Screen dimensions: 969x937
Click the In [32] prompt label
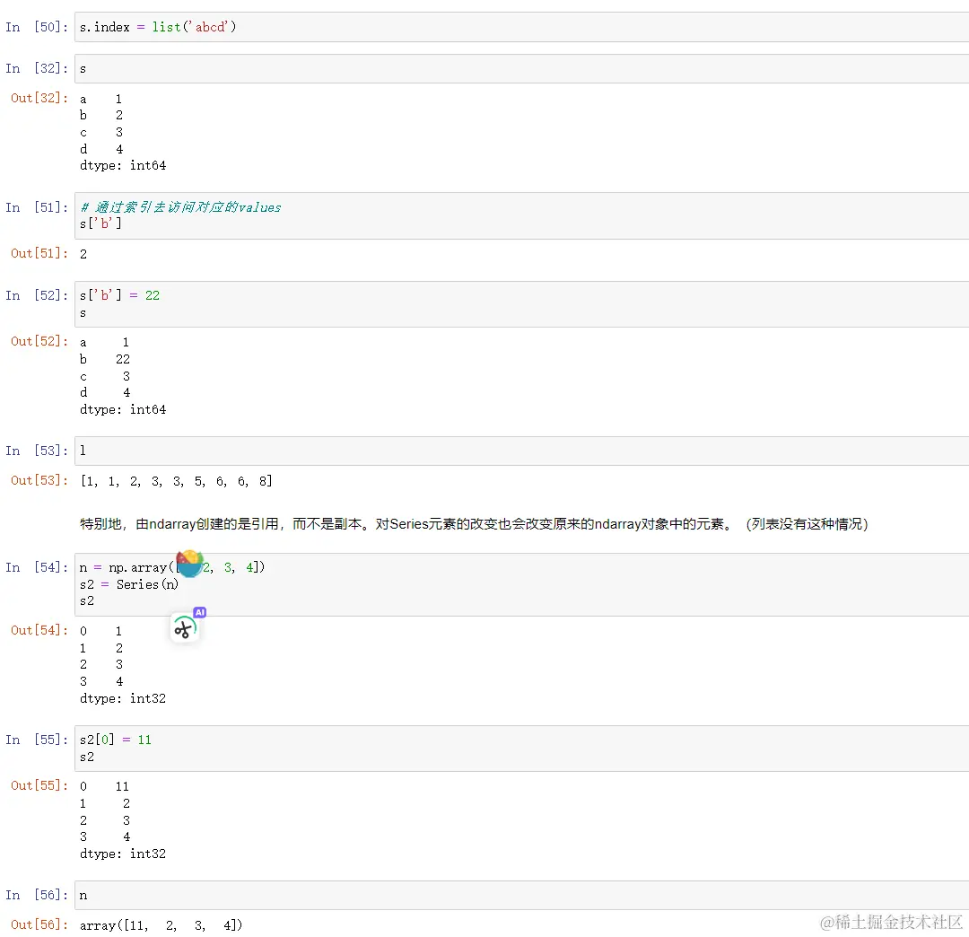coord(37,68)
